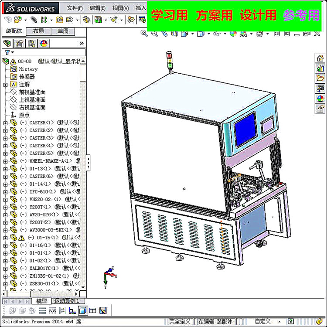Screen dimensions: 327x327
Task: Open File Explorer folder icon in task pane
Action: [320, 78]
